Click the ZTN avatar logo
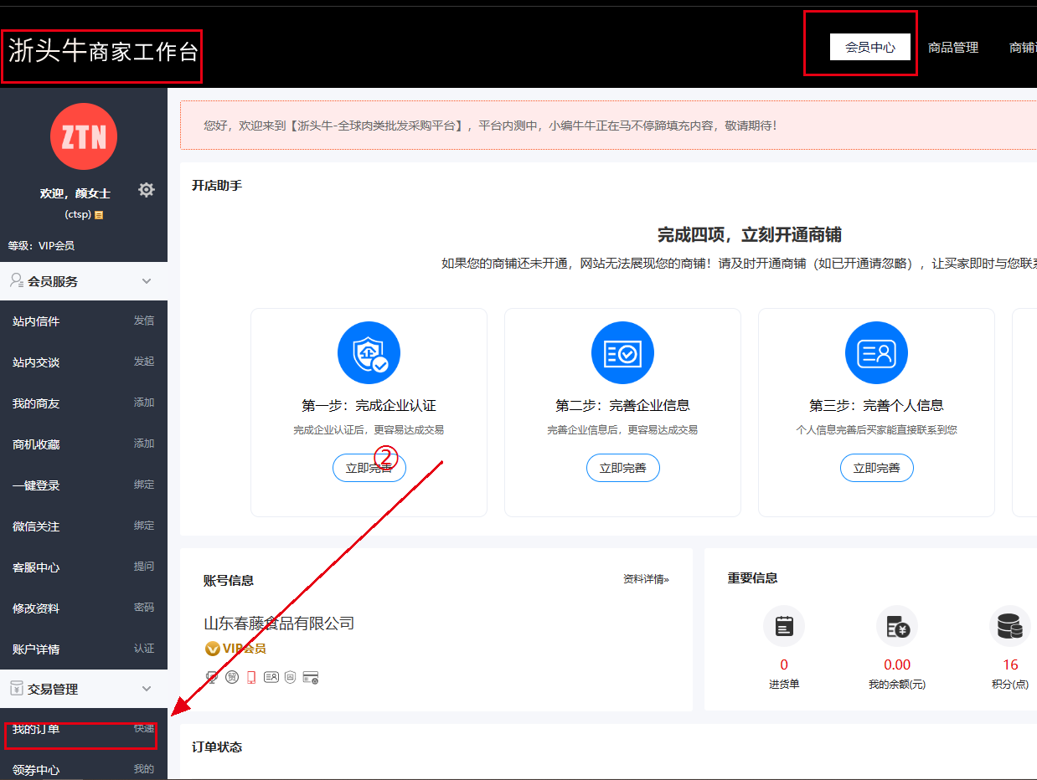The height and width of the screenshot is (780, 1037). [84, 136]
